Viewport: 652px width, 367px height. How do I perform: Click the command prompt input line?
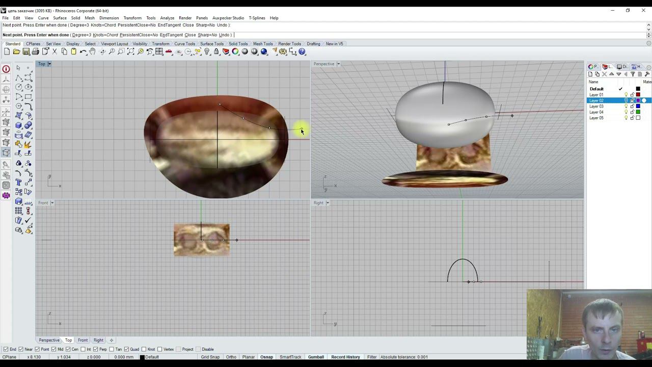[x=324, y=35]
